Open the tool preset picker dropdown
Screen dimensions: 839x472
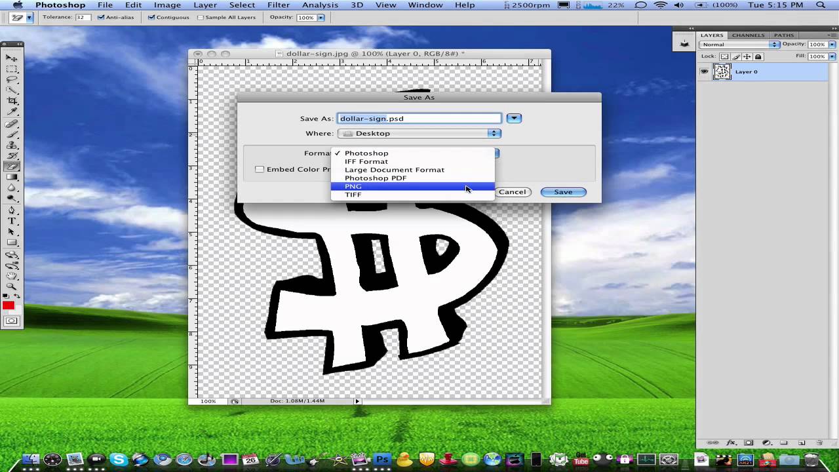(x=29, y=18)
